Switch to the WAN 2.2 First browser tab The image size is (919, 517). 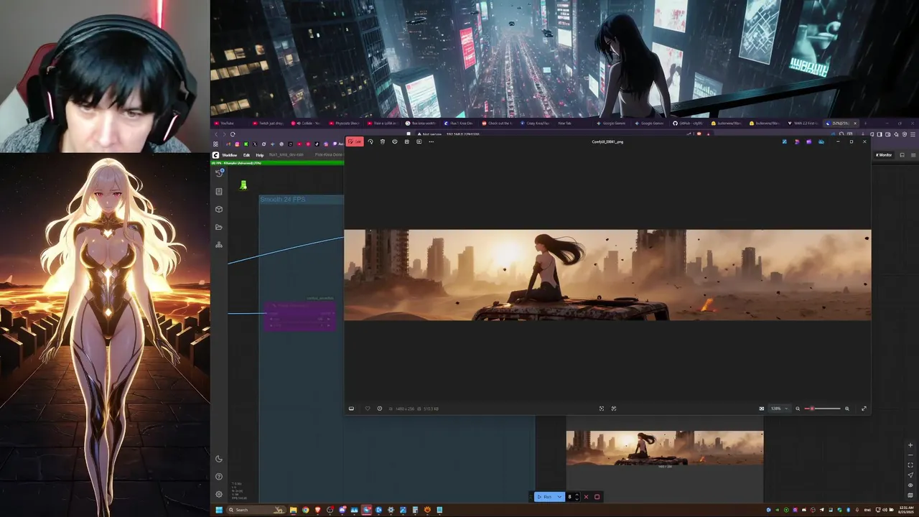[803, 124]
